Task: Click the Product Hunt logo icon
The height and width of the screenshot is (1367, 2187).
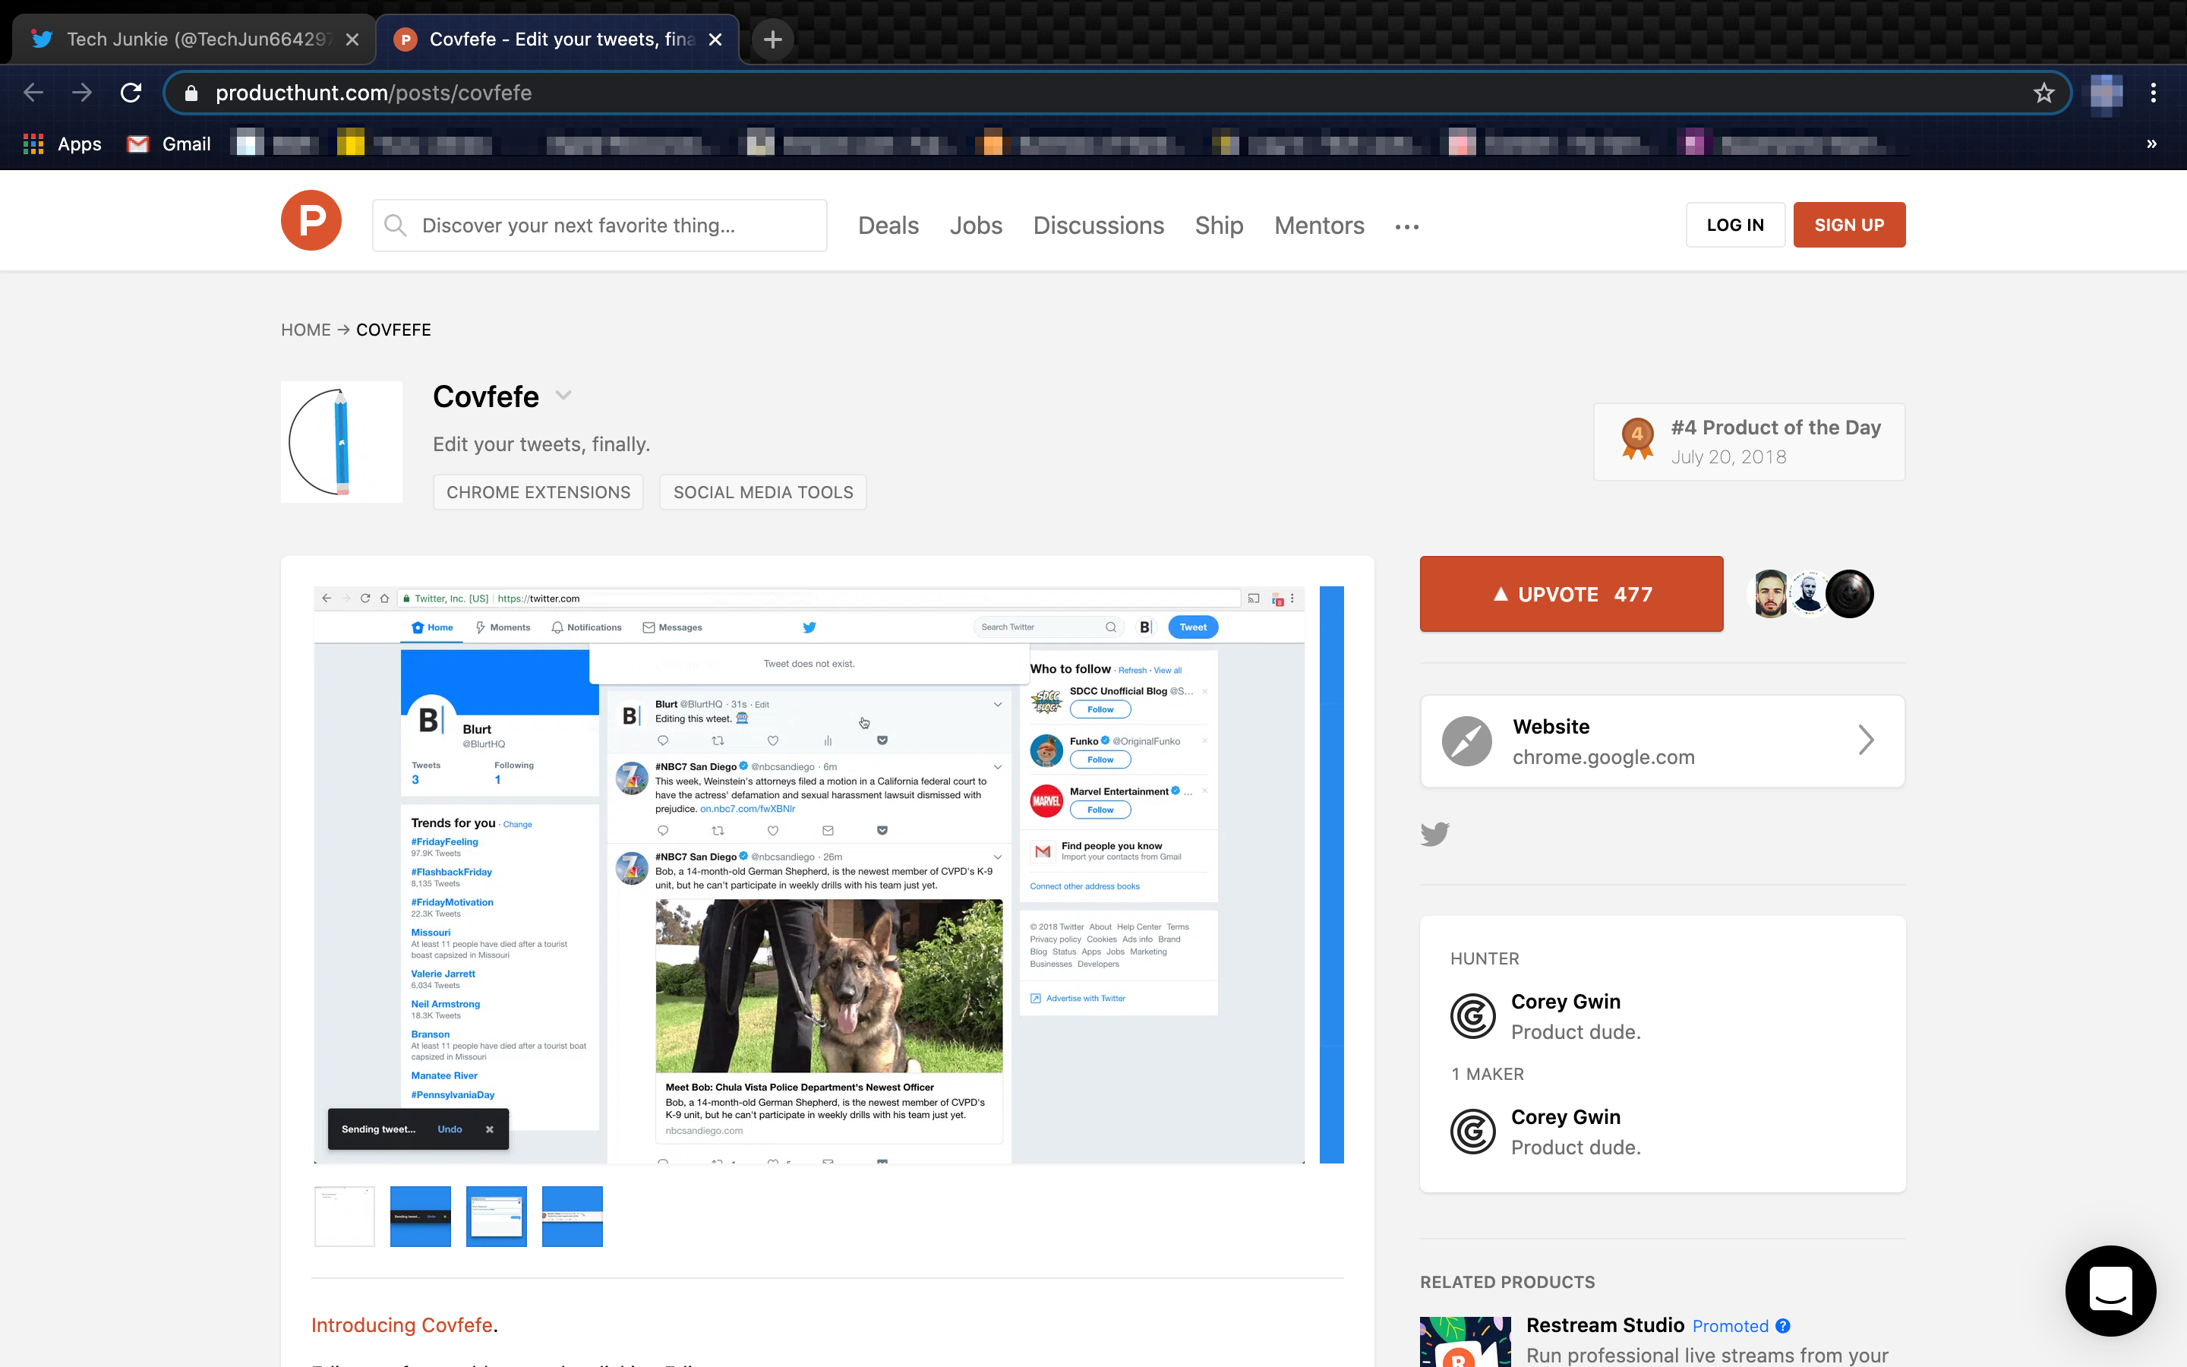Action: (311, 220)
